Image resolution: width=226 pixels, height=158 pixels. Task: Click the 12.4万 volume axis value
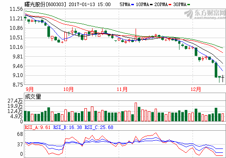coord(15,111)
